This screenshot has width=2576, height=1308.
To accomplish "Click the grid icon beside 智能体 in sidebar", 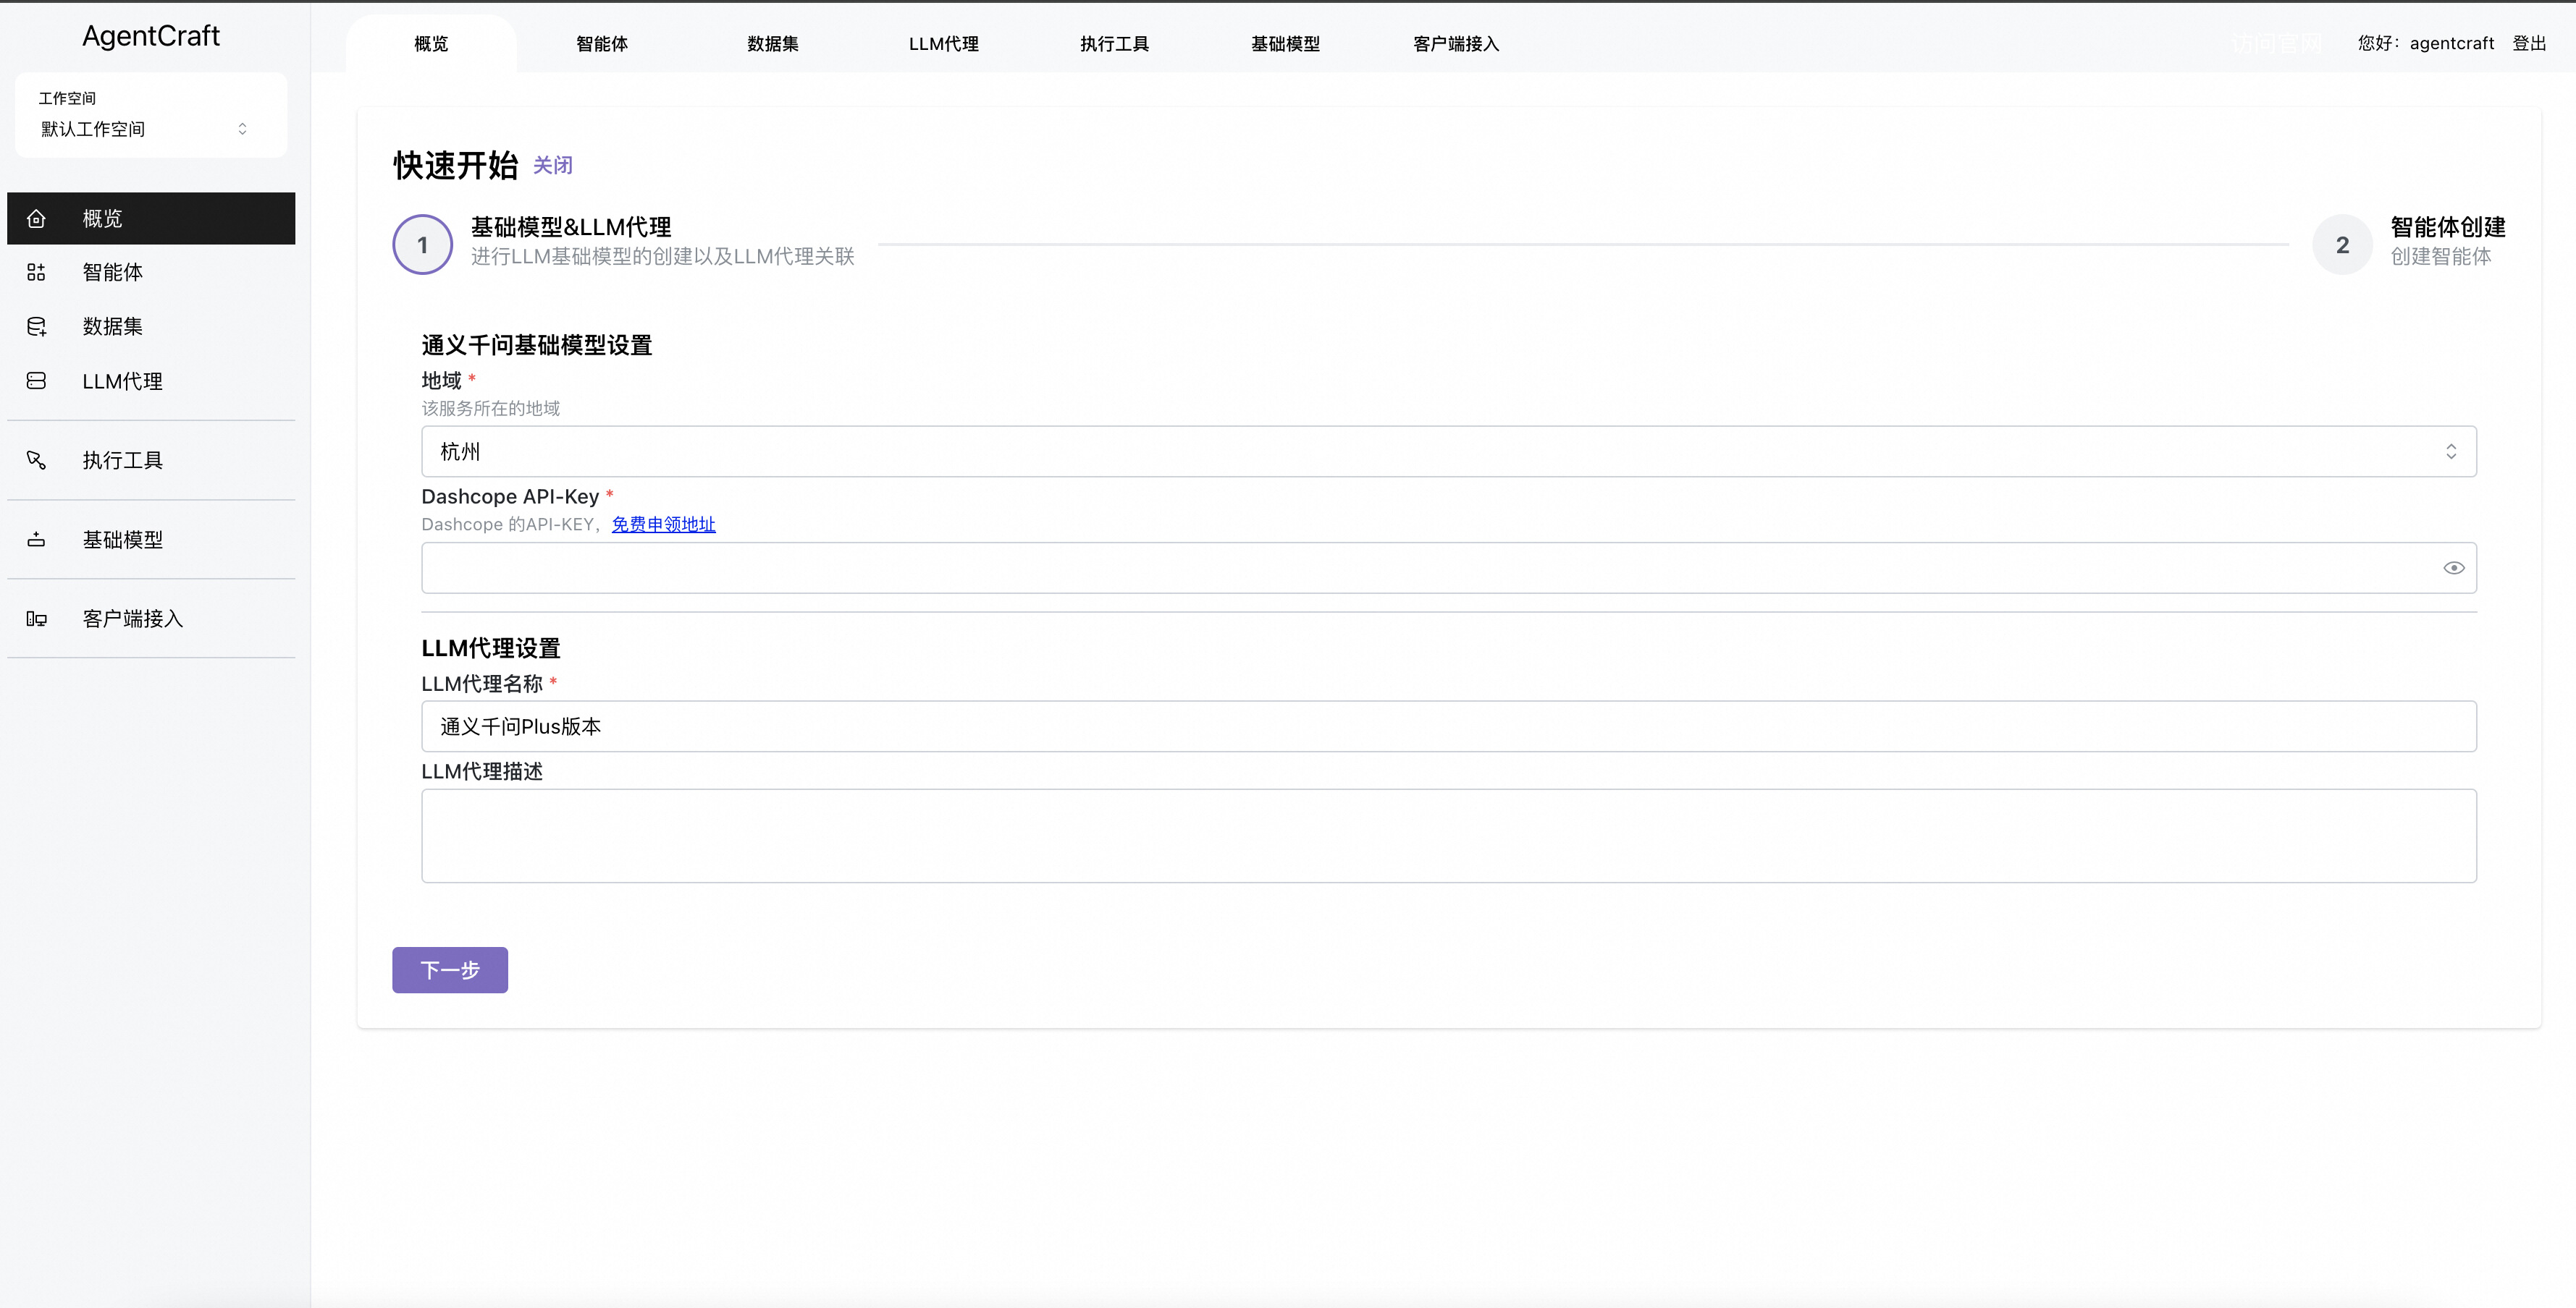I will (x=36, y=273).
